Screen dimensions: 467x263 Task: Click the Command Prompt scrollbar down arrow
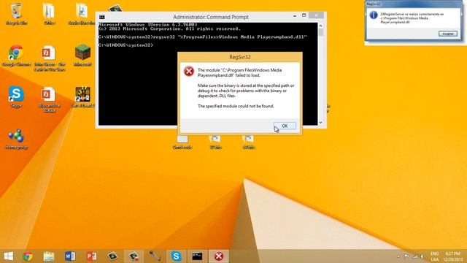[320, 122]
